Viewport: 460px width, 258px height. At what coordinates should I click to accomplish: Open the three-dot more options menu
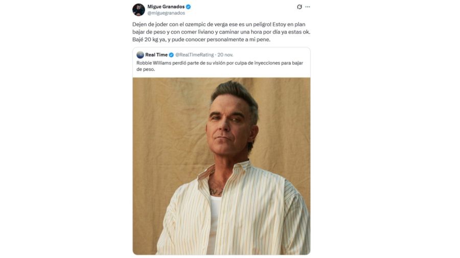point(307,7)
